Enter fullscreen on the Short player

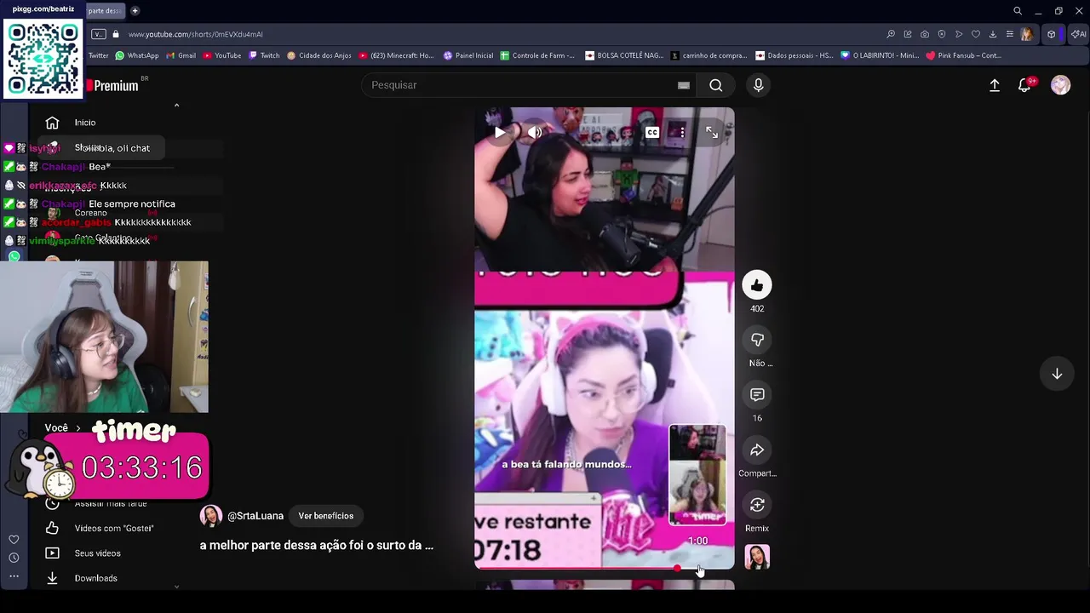point(712,132)
